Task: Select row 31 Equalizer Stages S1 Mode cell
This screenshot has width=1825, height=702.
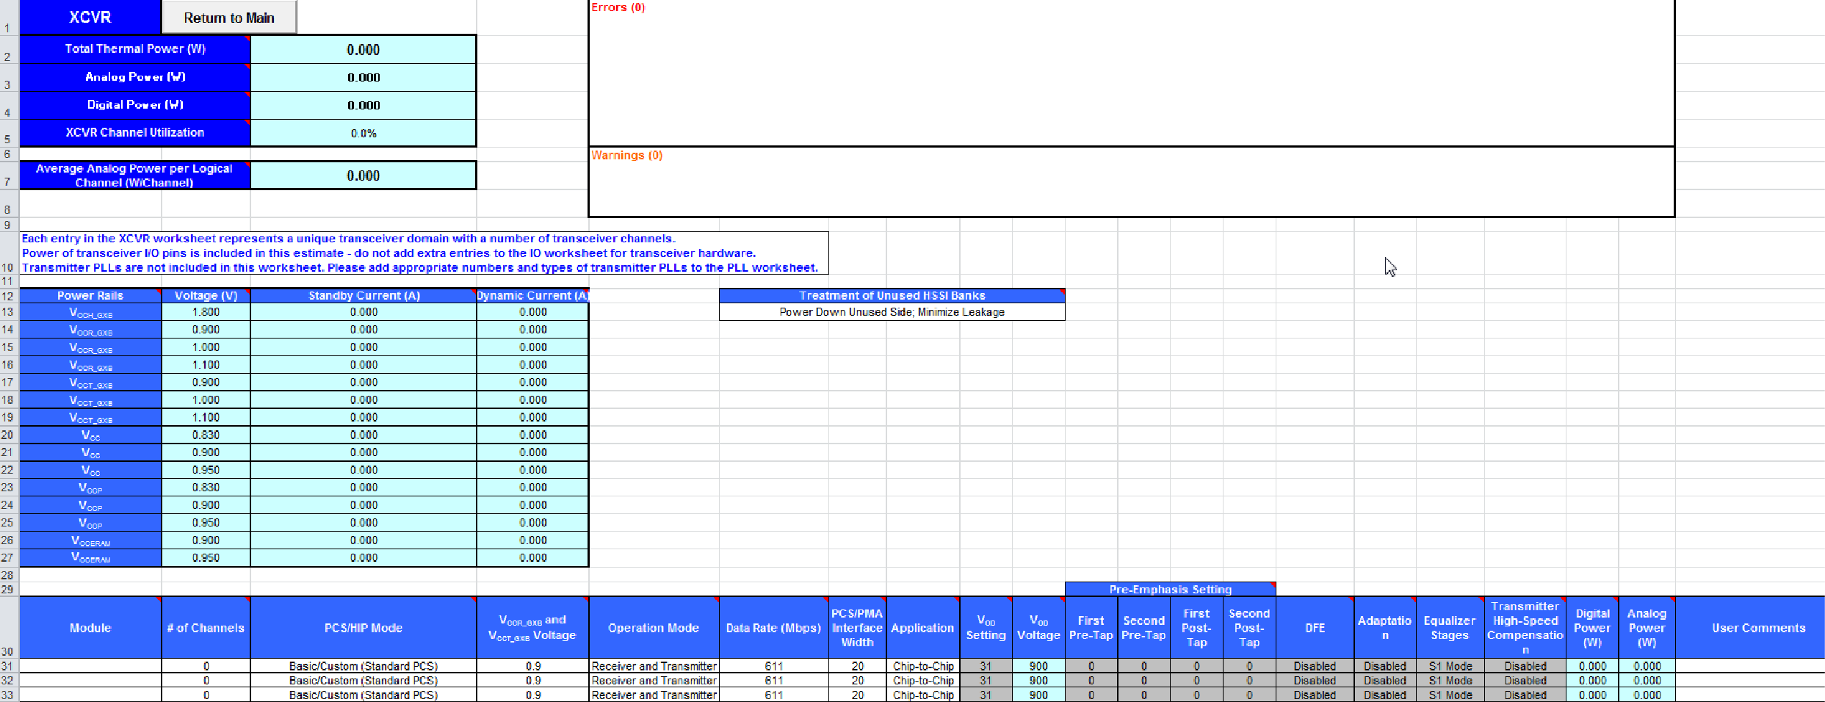Action: (1450, 666)
